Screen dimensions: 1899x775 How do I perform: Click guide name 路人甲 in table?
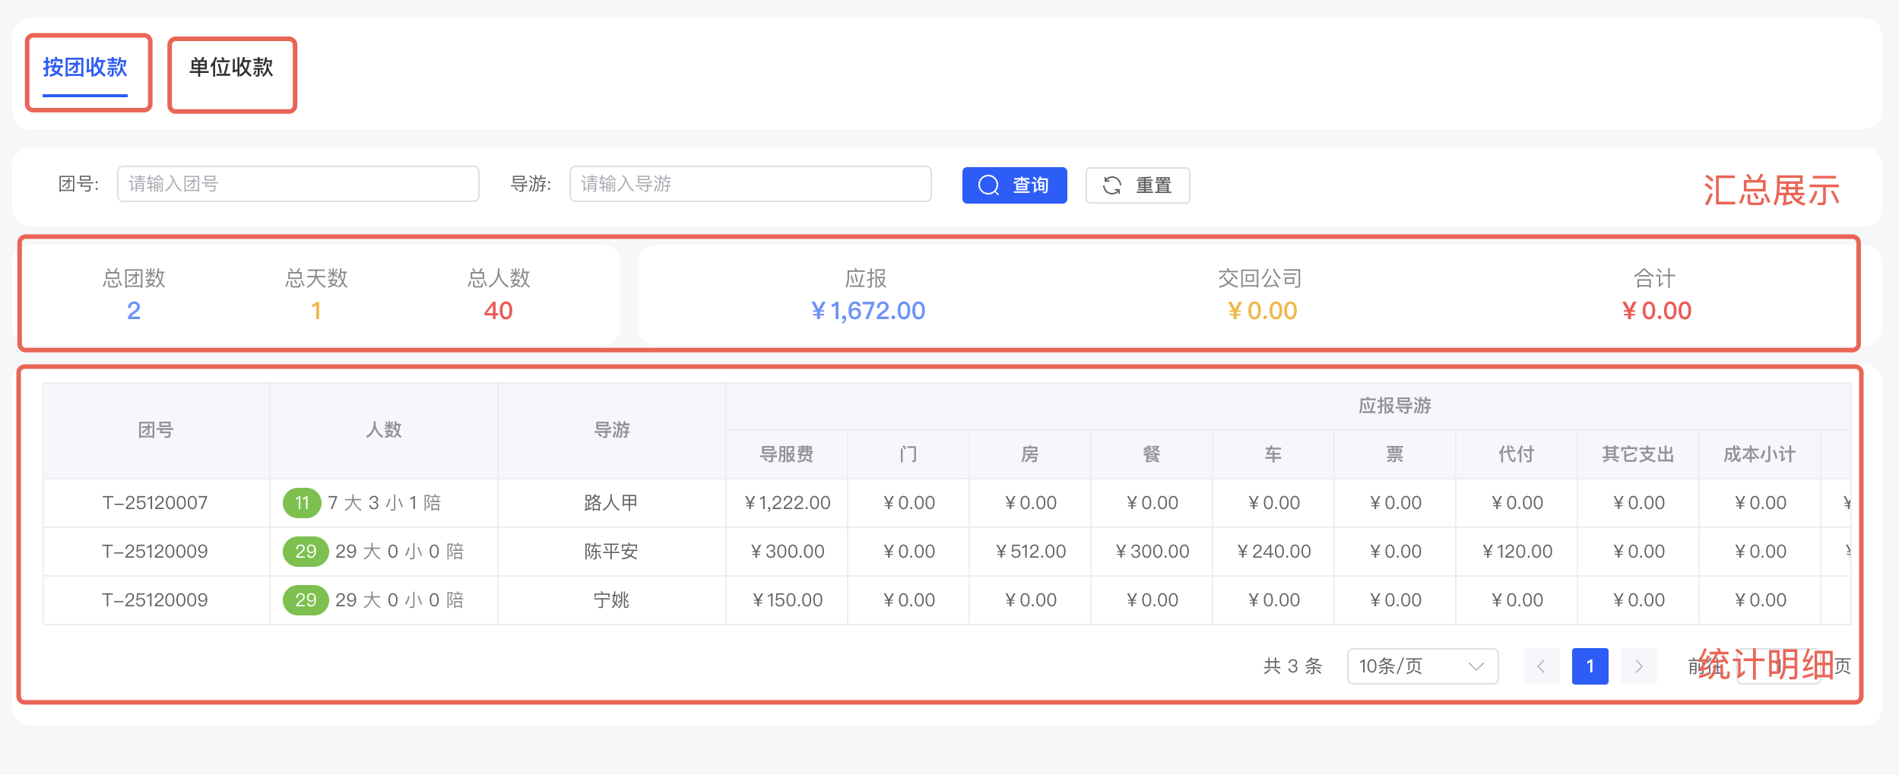611,503
